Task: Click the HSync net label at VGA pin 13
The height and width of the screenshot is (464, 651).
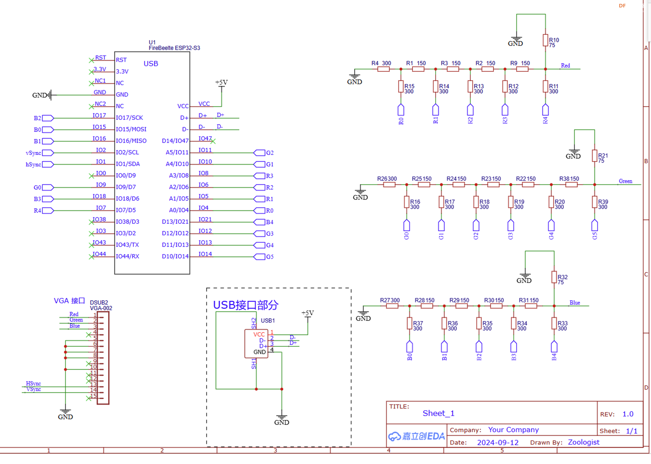Action: 33,384
